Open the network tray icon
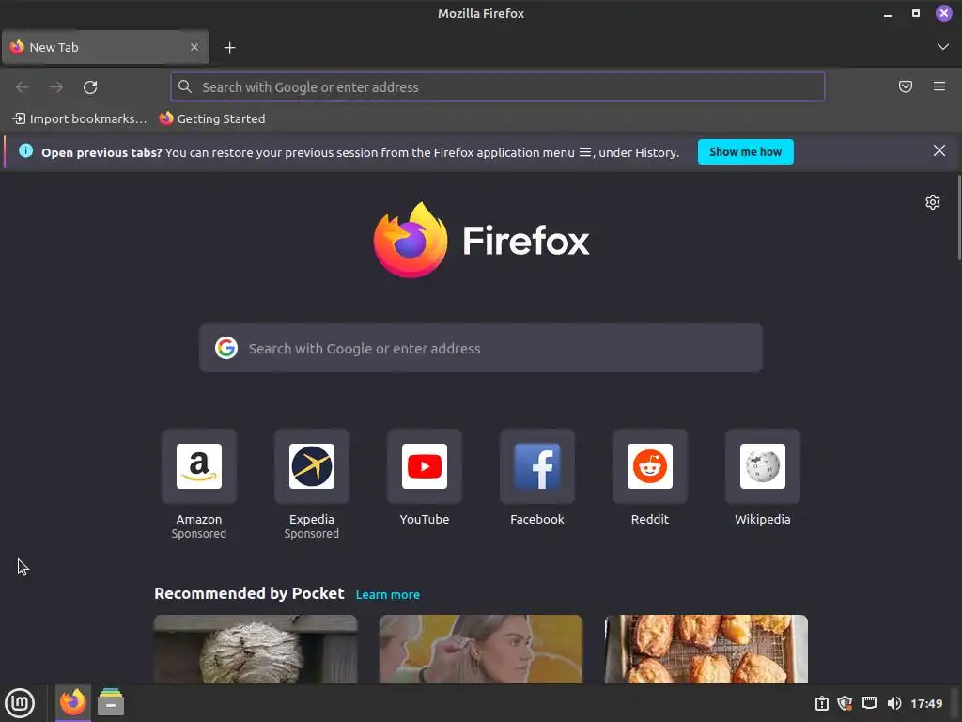962x722 pixels. [x=869, y=703]
